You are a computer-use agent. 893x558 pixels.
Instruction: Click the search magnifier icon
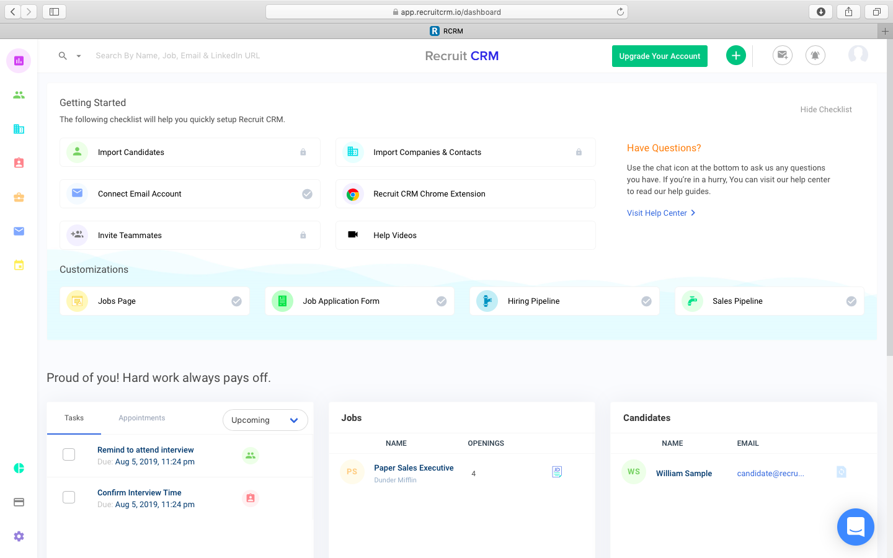[63, 56]
